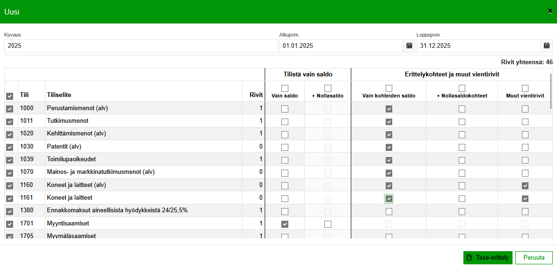Disable Muut vientirivit for account 1160
The height and width of the screenshot is (269, 557).
[525, 186]
